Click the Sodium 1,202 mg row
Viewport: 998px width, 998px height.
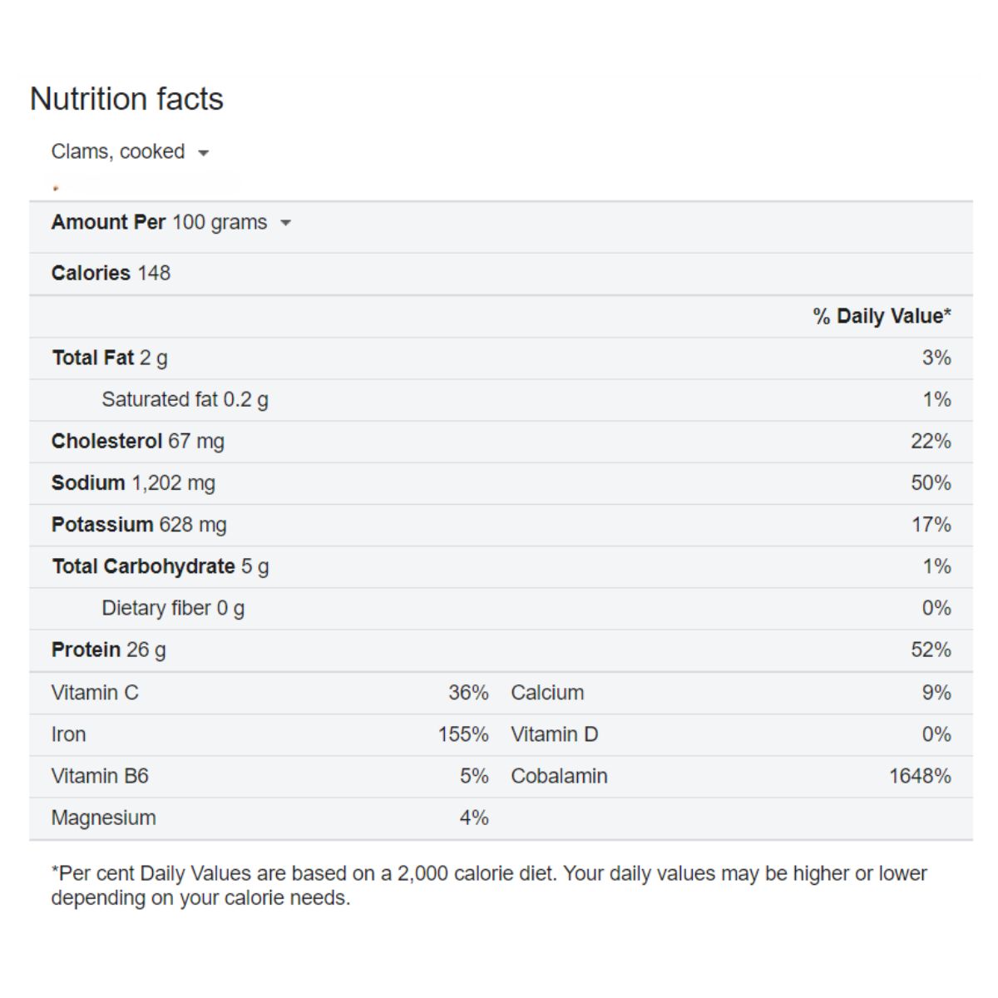point(501,483)
